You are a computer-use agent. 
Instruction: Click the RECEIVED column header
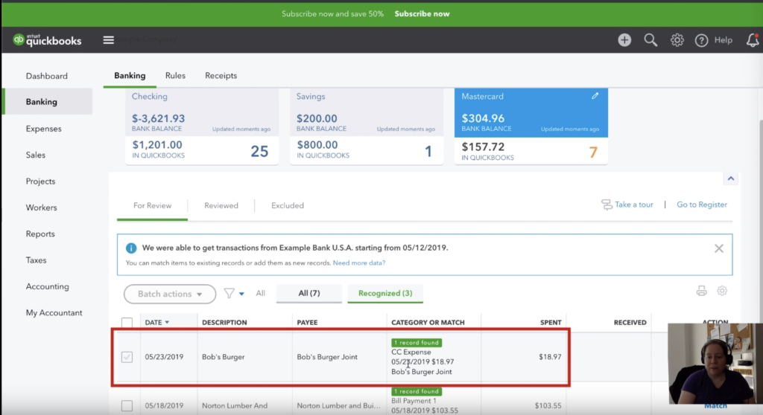tap(630, 322)
